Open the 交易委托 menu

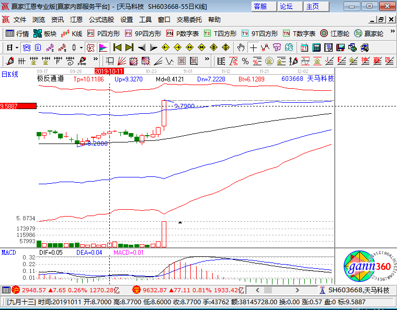tap(189, 20)
